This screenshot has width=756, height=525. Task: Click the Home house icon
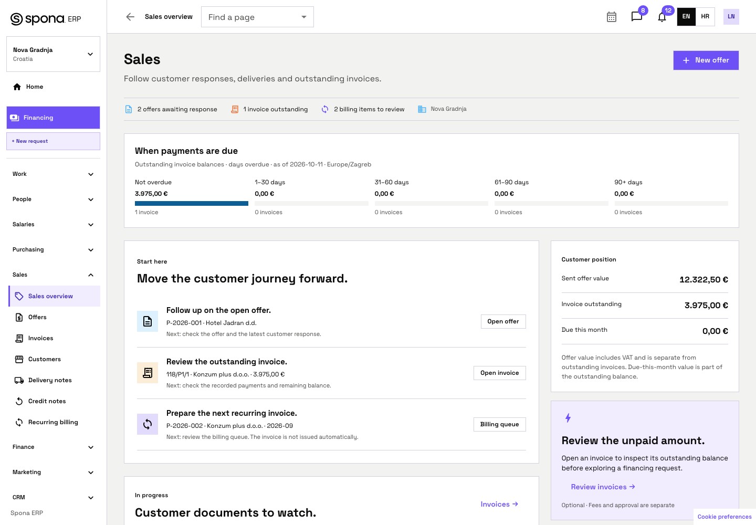(17, 87)
